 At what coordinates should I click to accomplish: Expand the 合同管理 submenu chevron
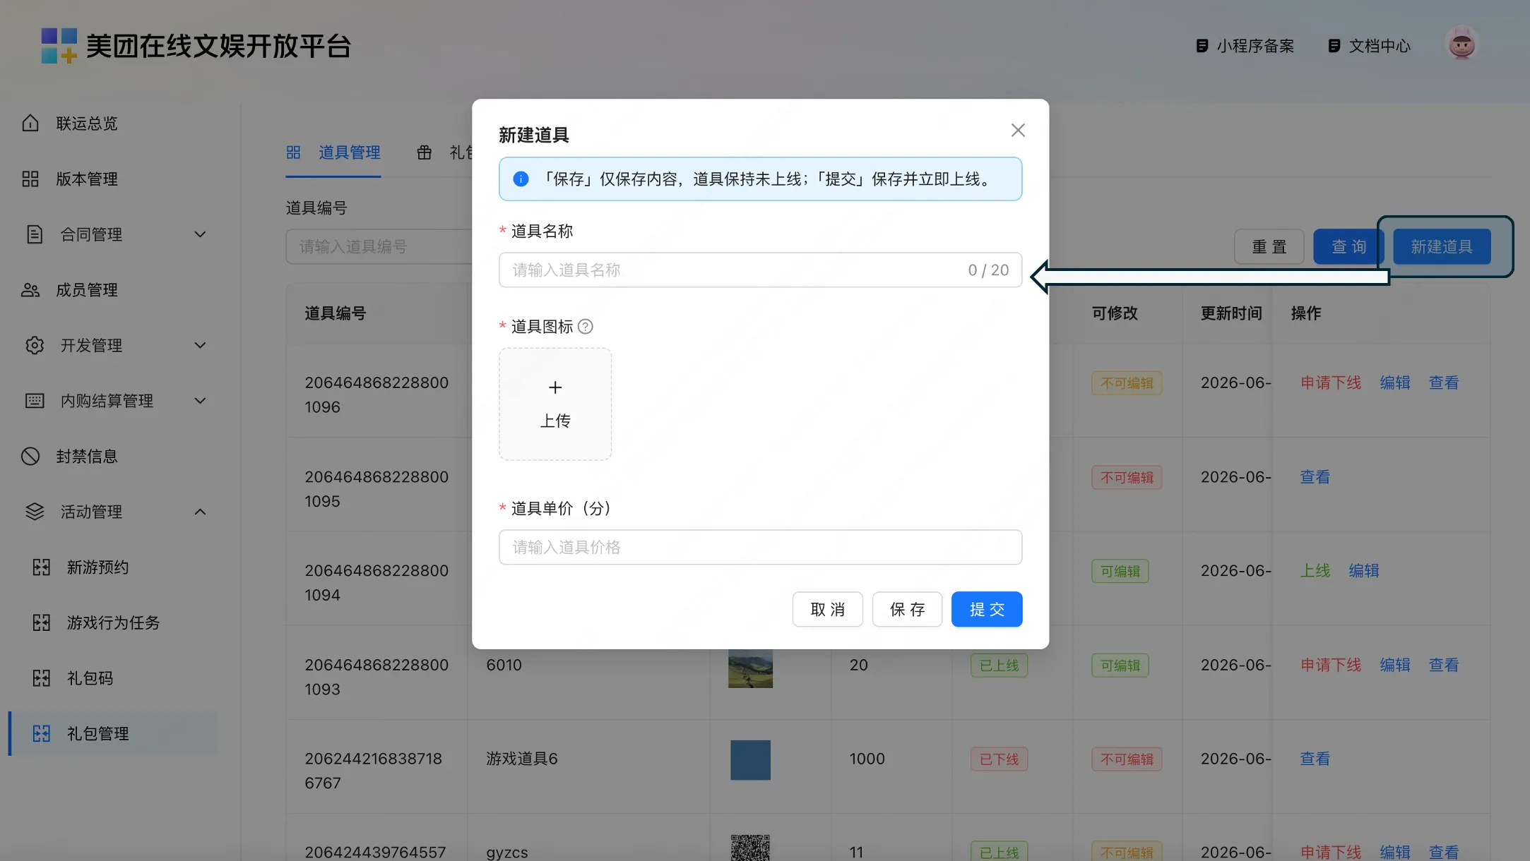click(x=201, y=234)
